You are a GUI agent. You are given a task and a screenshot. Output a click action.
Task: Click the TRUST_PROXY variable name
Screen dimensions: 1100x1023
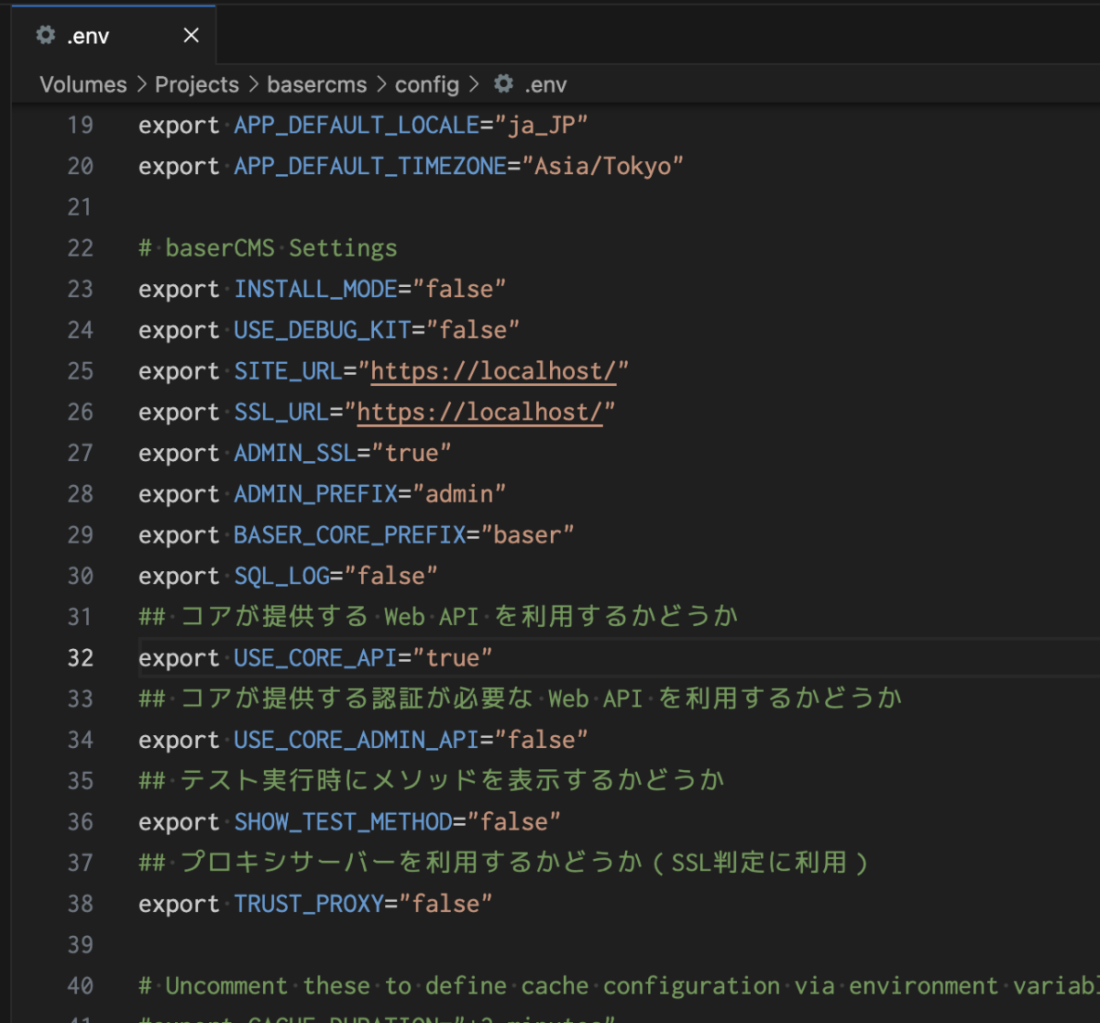(309, 904)
